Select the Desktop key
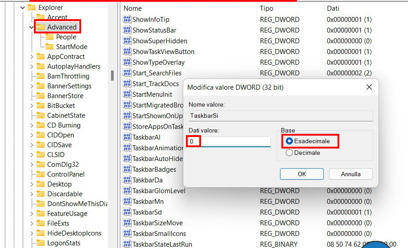The height and width of the screenshot is (248, 408). [x=59, y=184]
